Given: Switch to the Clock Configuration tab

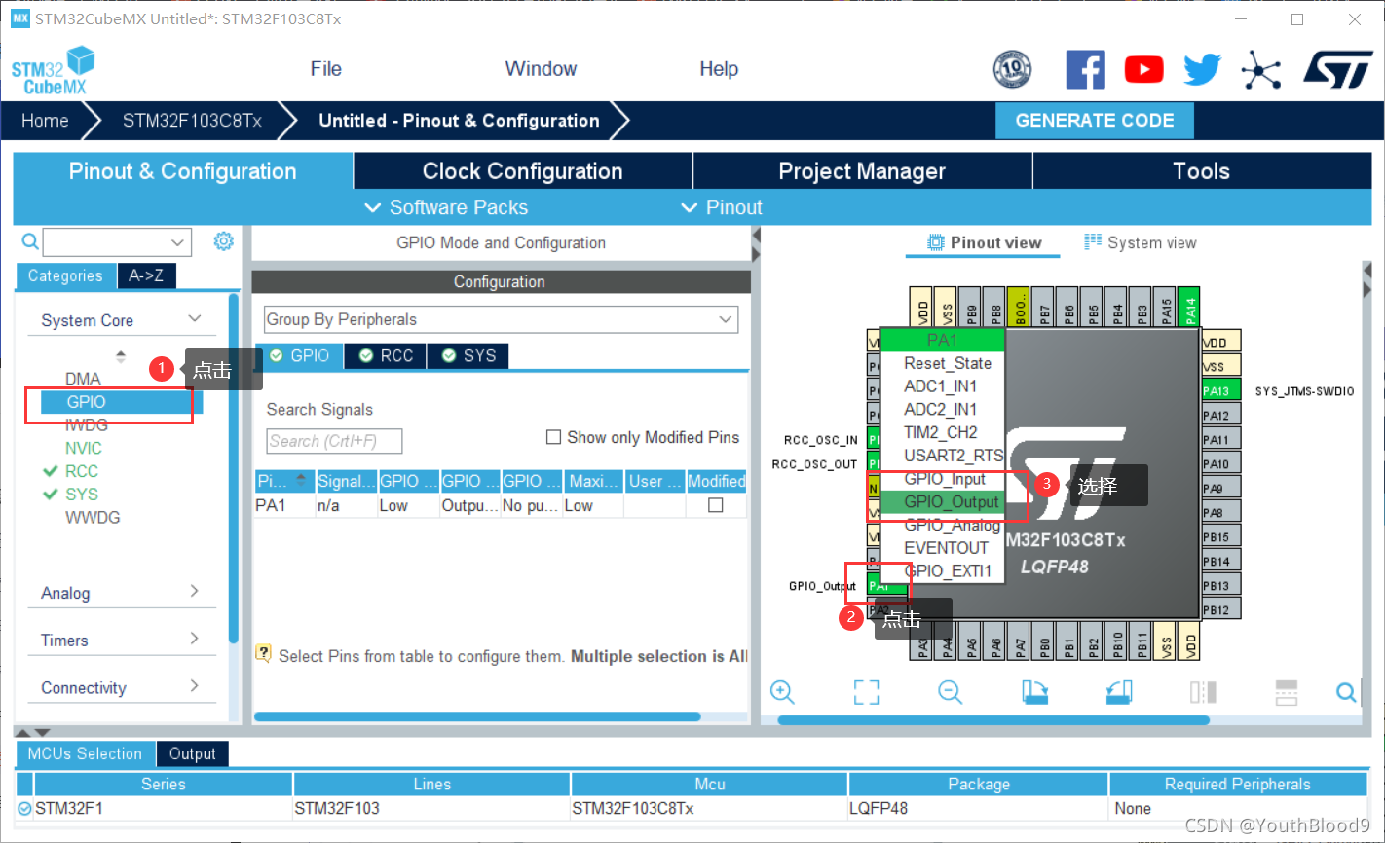Looking at the screenshot, I should (x=522, y=171).
